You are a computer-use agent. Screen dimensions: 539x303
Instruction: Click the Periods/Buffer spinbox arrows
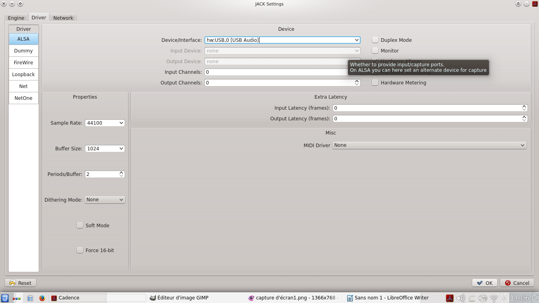[122, 174]
